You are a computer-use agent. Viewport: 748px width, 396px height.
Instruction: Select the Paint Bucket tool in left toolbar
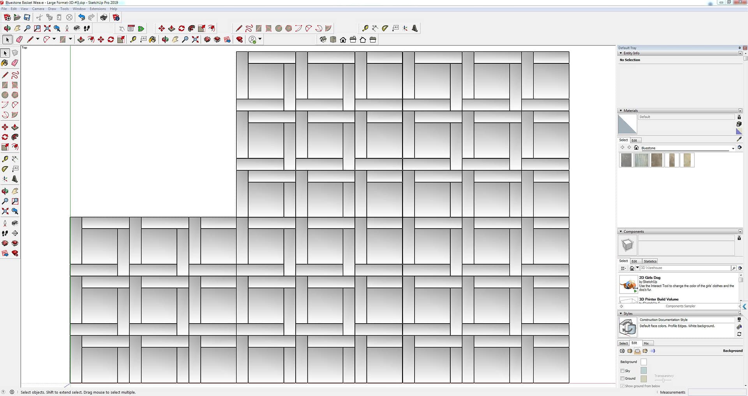coord(5,63)
